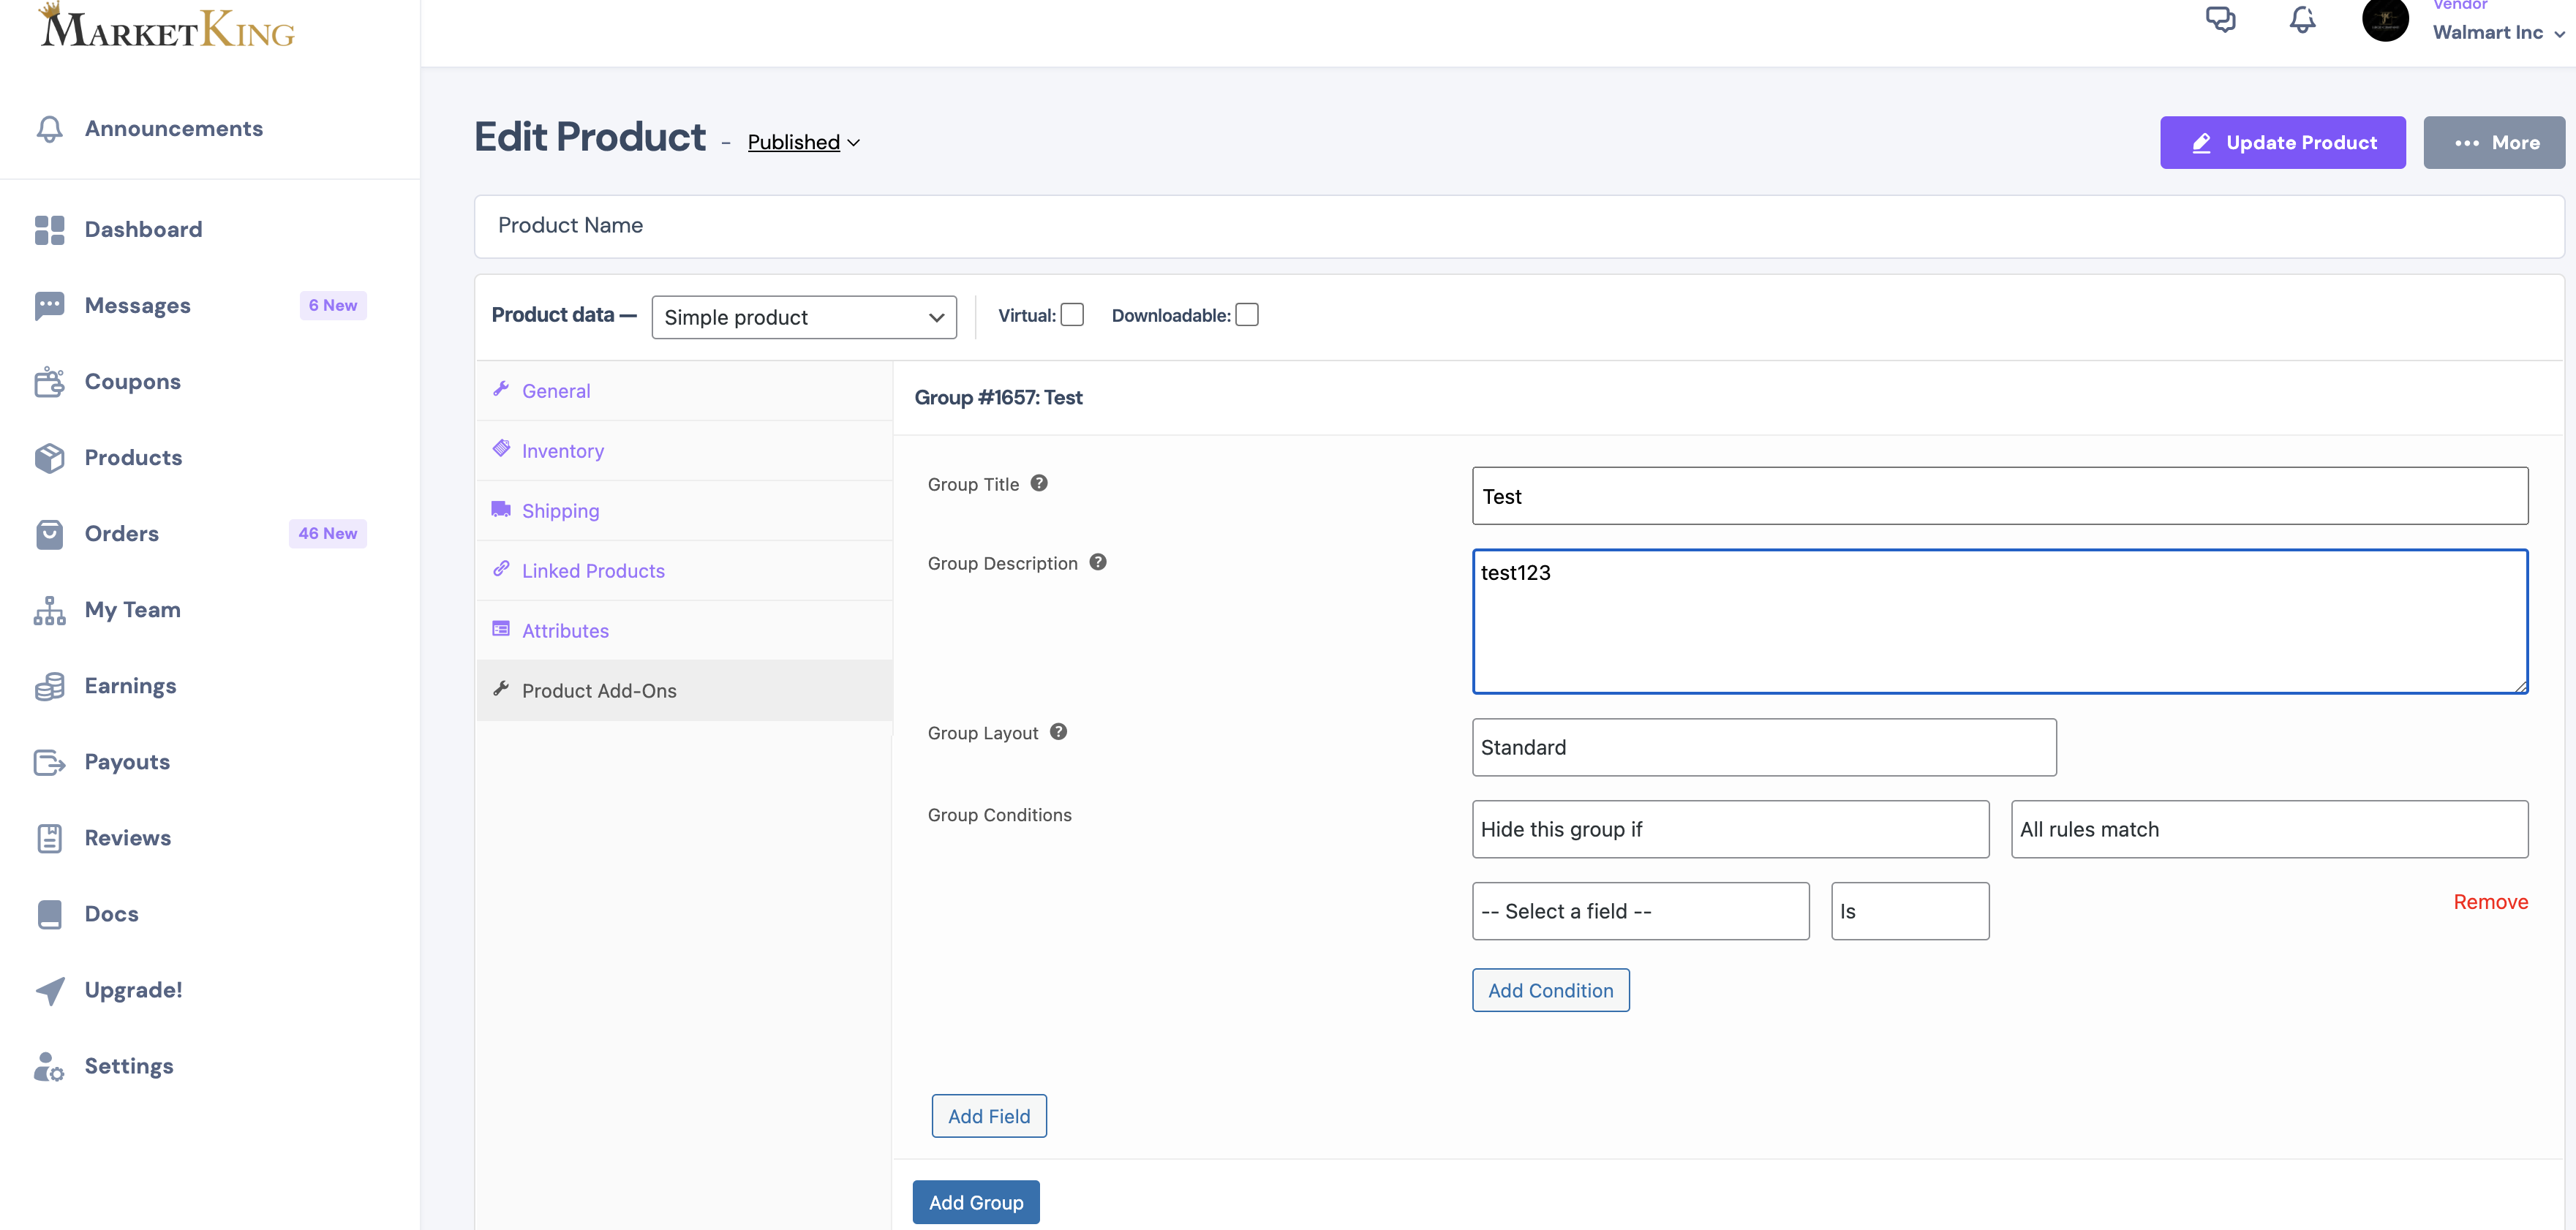Viewport: 2576px width, 1230px height.
Task: Switch to the Inventory product tab
Action: click(684, 451)
